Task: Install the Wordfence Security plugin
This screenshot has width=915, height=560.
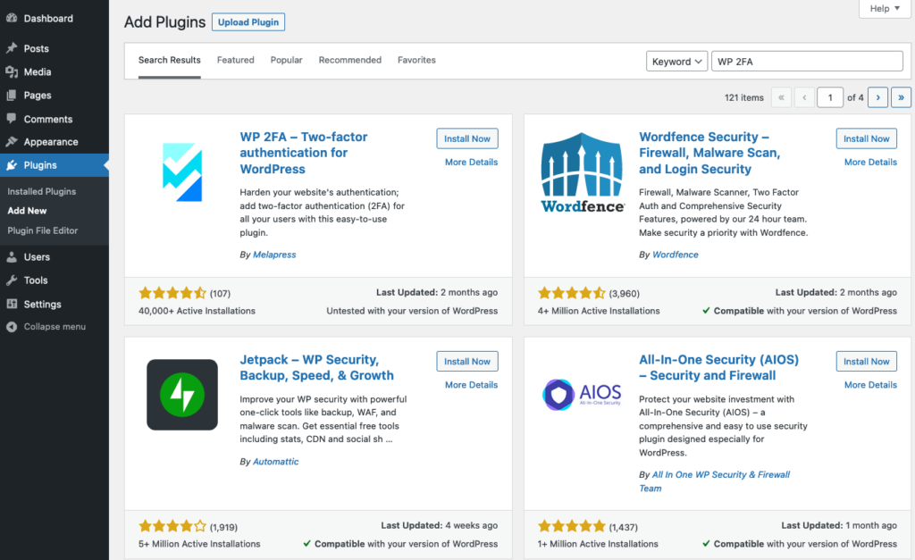Action: point(867,138)
